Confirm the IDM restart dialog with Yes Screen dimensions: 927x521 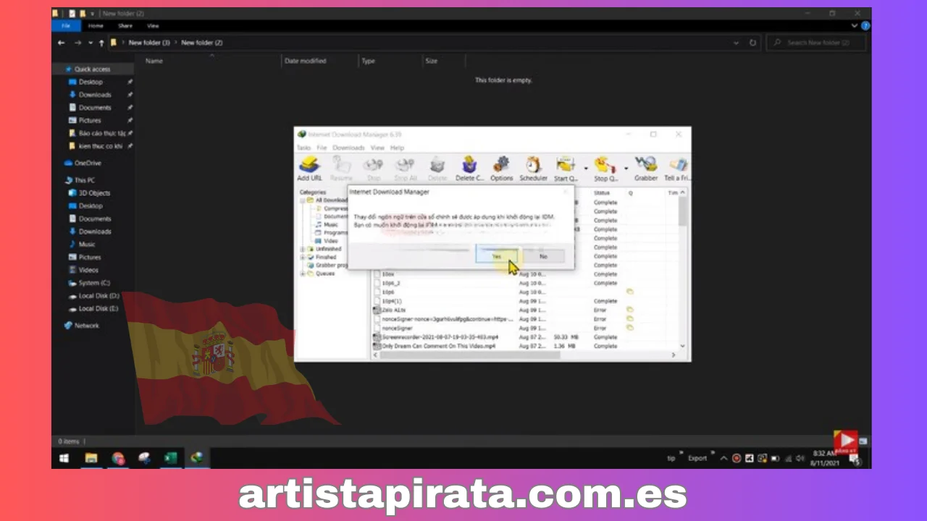coord(496,256)
